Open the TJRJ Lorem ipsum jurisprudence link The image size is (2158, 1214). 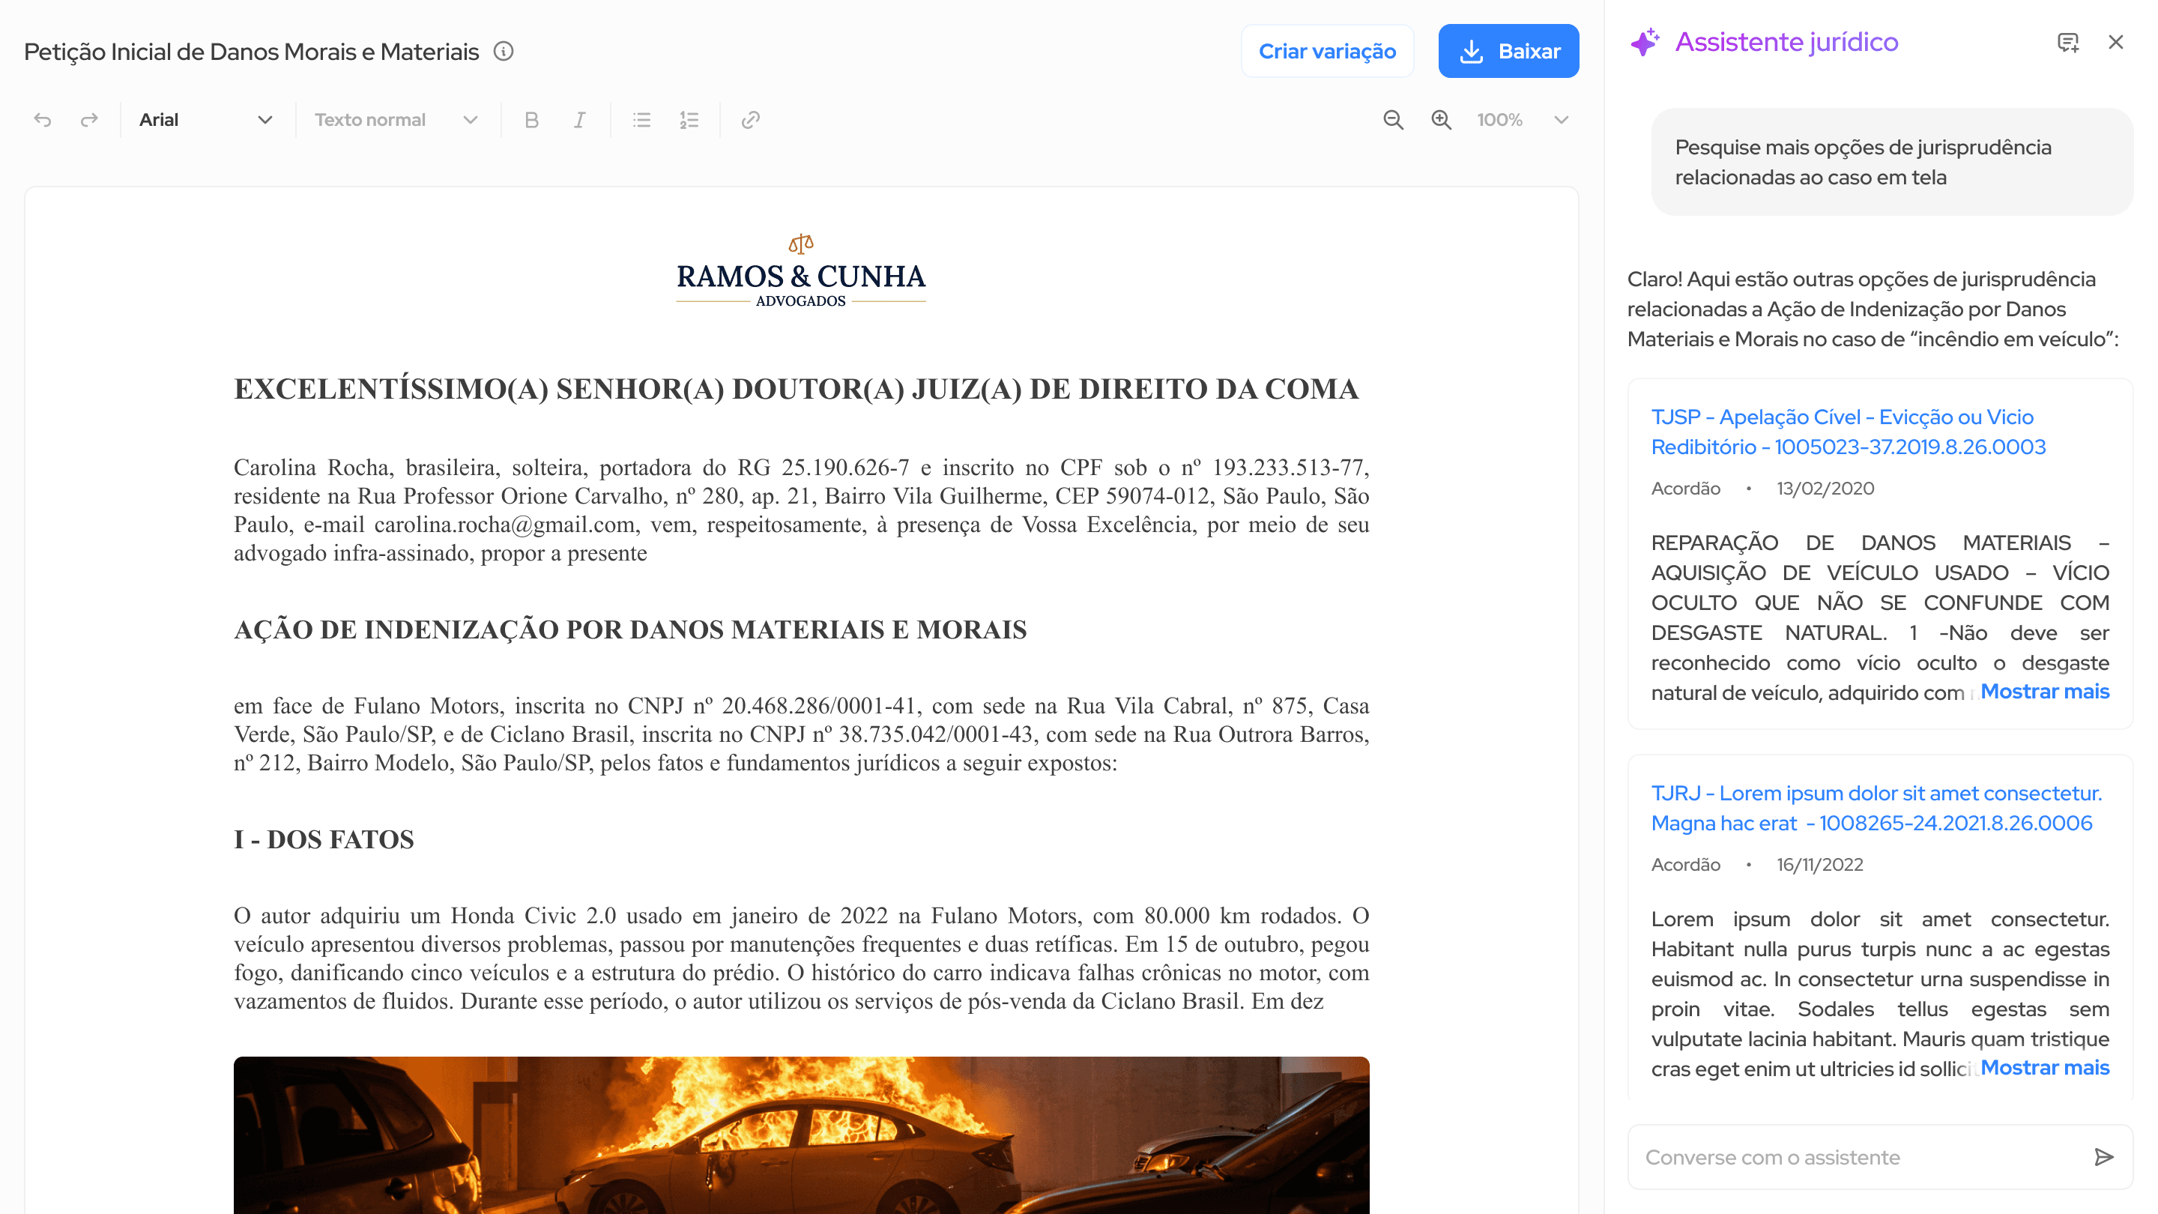pos(1876,808)
